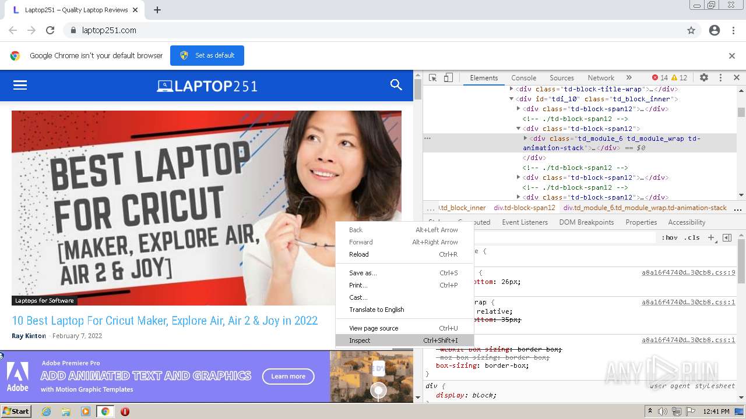Bookmark this page with the star
This screenshot has width=746, height=419.
[691, 30]
